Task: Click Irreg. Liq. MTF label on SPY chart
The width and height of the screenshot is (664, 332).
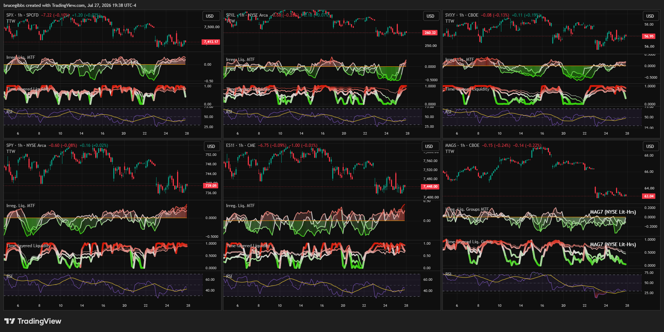Action: coord(21,206)
